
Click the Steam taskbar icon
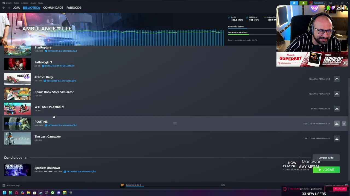40,193
